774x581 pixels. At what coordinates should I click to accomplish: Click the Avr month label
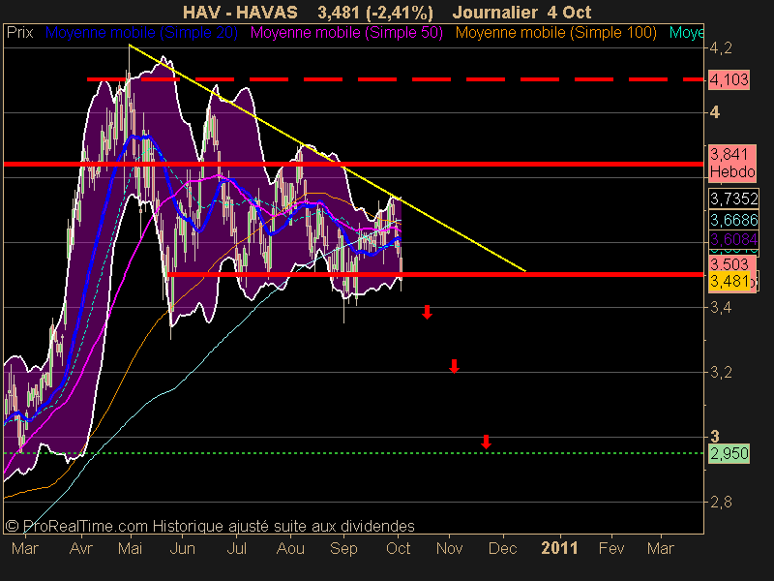click(x=81, y=548)
